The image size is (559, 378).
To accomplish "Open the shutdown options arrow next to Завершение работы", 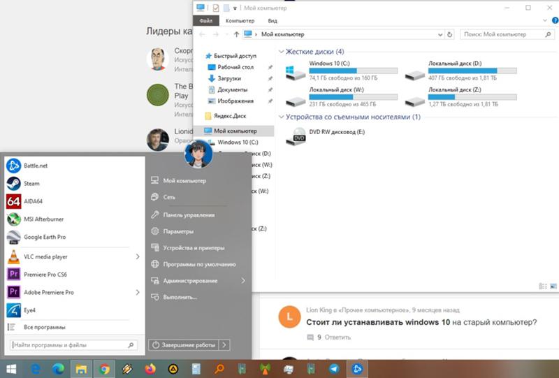I will point(224,345).
